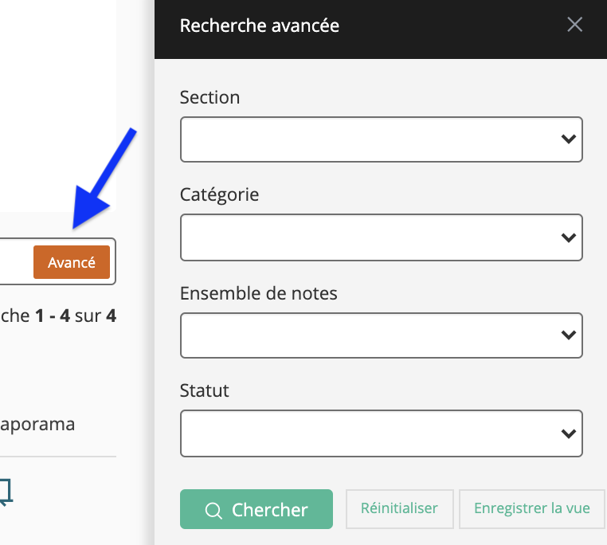Click the teal icon at bottom left
Image resolution: width=607 pixels, height=545 pixels.
coord(6,492)
